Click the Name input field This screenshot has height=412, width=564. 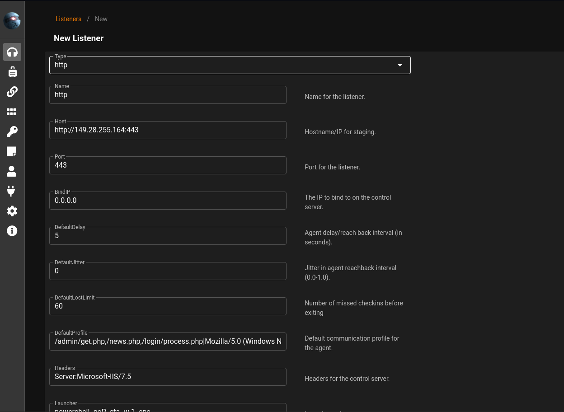pyautogui.click(x=168, y=95)
